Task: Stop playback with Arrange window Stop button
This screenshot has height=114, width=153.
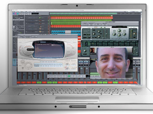Action: pos(26,14)
